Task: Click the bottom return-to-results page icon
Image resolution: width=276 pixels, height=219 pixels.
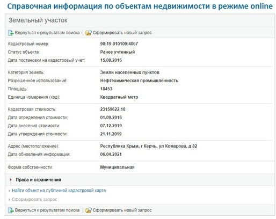Action: point(11,210)
